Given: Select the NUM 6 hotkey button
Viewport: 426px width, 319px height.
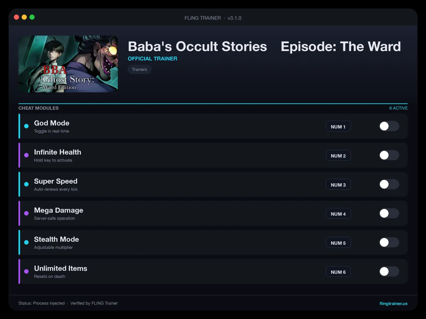Looking at the screenshot, I should coord(338,272).
